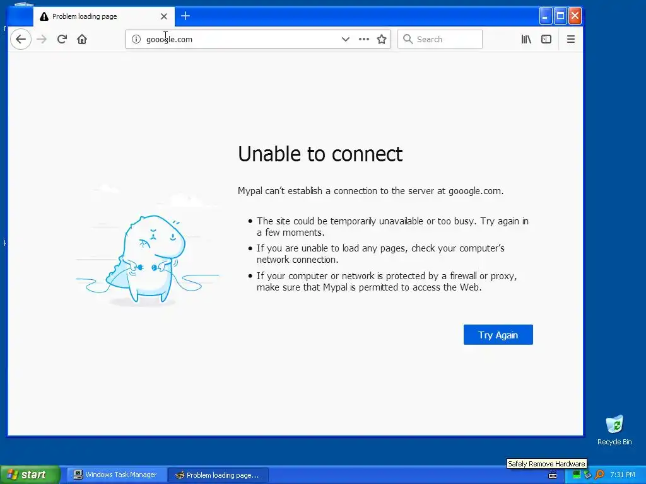Minimize the Mypal browser window

(546, 16)
